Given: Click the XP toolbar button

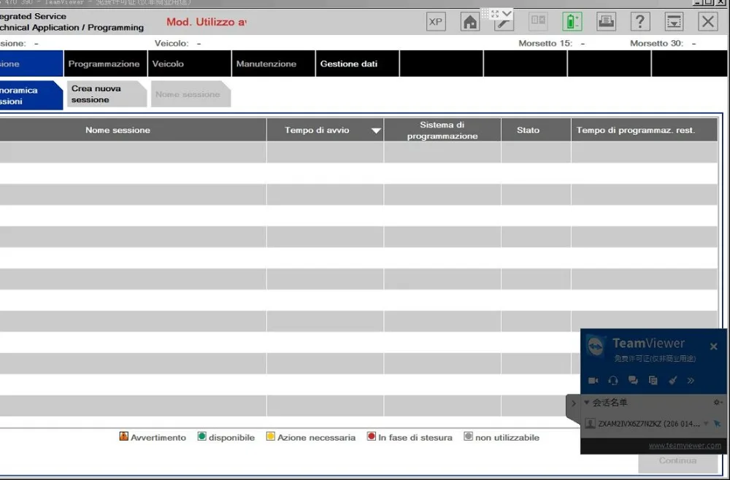Looking at the screenshot, I should coord(436,22).
